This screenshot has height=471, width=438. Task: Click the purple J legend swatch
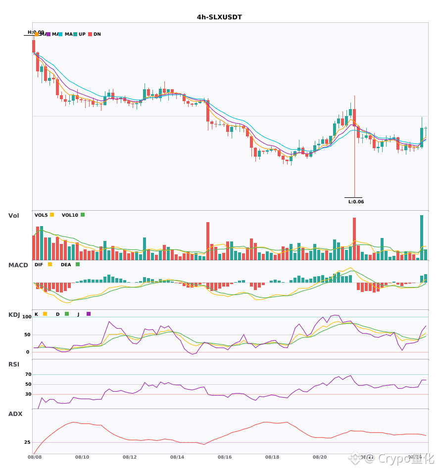point(89,314)
